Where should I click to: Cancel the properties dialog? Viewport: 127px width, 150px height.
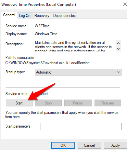[89, 145]
